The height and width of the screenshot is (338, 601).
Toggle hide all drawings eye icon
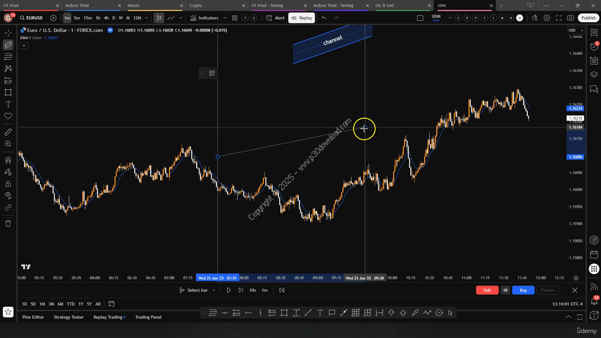8,195
